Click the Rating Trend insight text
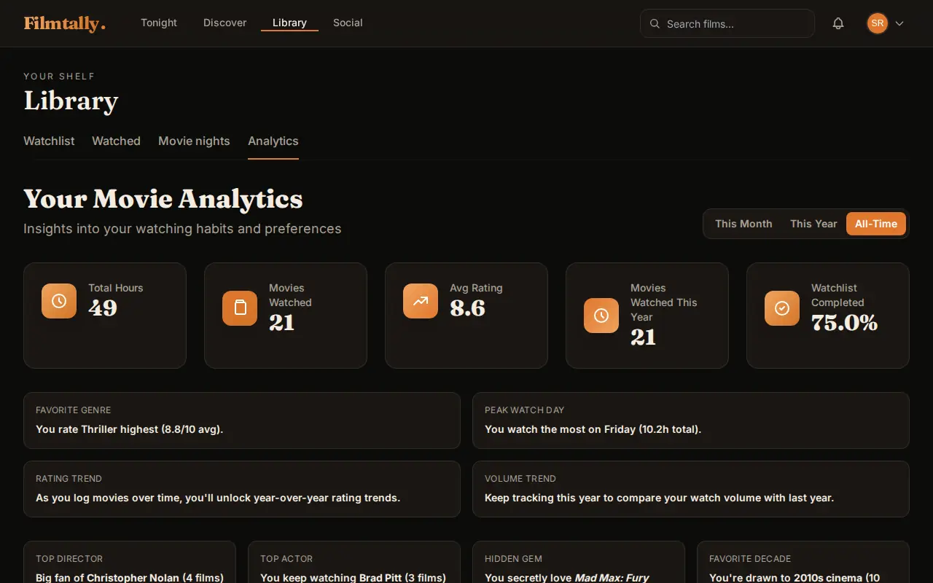 [x=218, y=498]
